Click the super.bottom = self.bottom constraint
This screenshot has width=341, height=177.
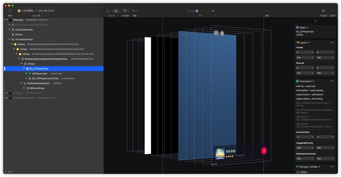(x=310, y=95)
